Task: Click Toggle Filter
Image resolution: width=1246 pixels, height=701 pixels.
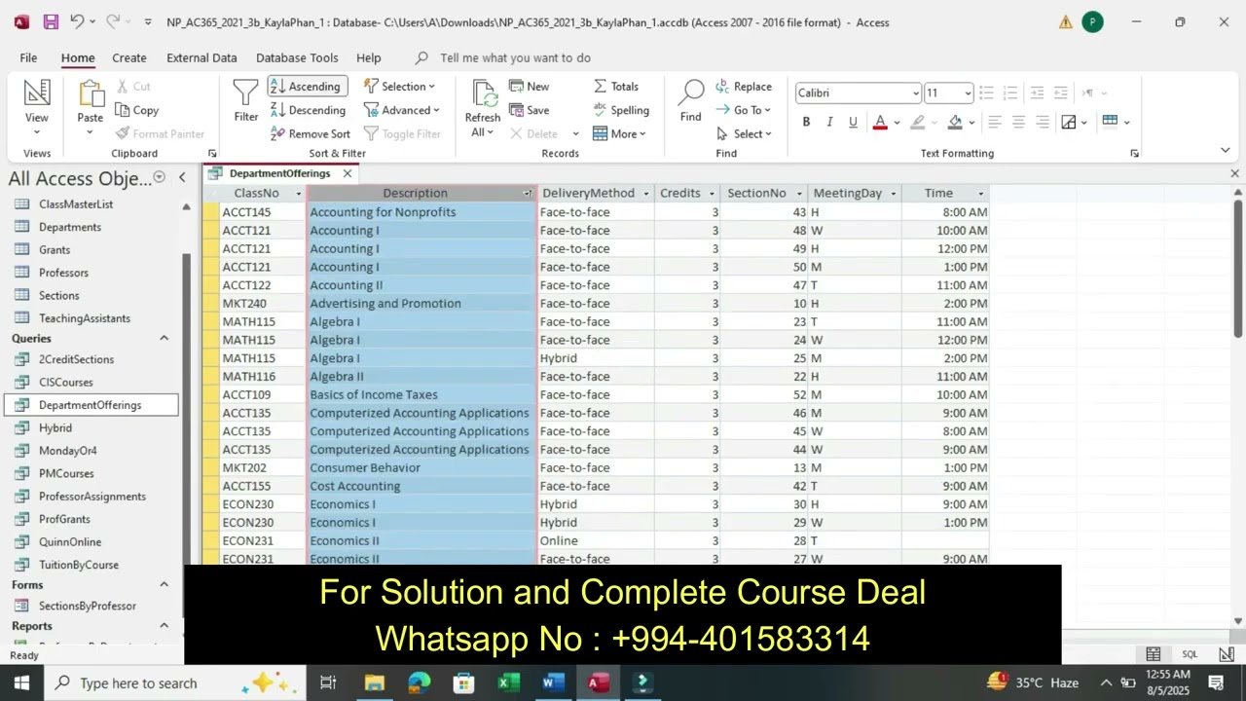Action: (401, 133)
